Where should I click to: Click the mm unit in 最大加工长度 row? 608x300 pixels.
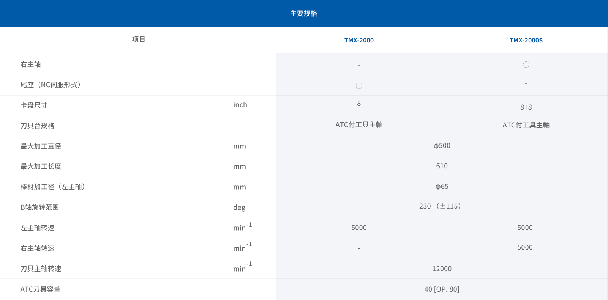[x=240, y=167]
